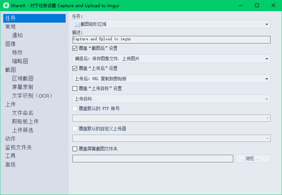Toggle 覆盖"截图后"设置 checkbox
The image size is (282, 195).
click(x=75, y=48)
